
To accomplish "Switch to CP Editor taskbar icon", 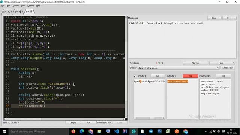I will click(133, 132).
